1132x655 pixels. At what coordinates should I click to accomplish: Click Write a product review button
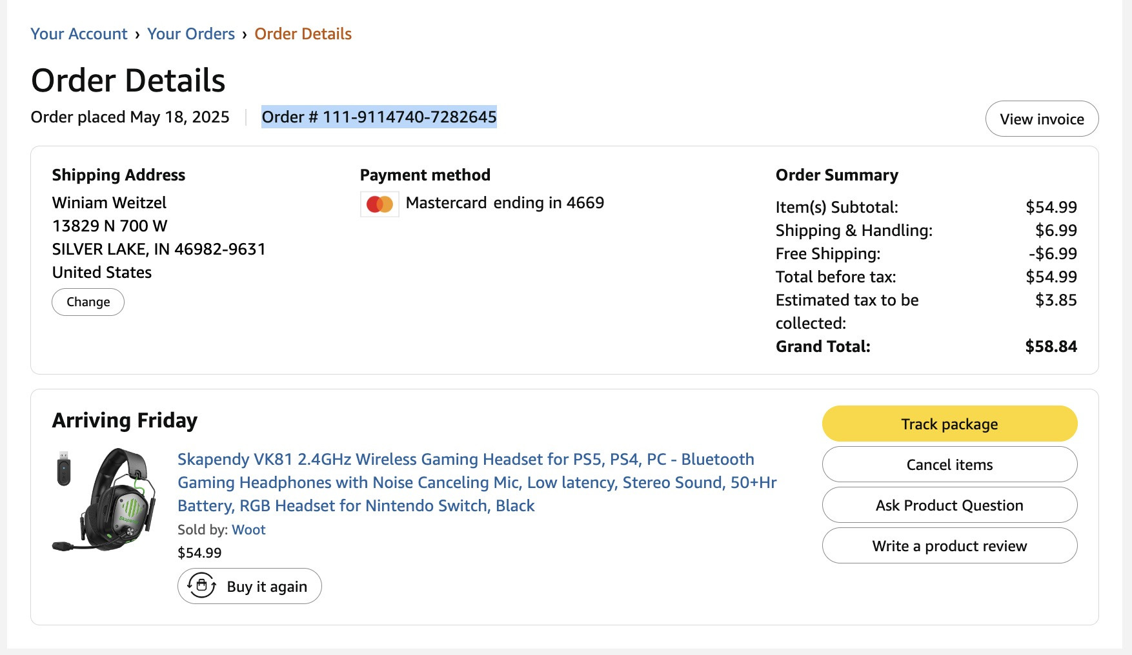pyautogui.click(x=949, y=545)
